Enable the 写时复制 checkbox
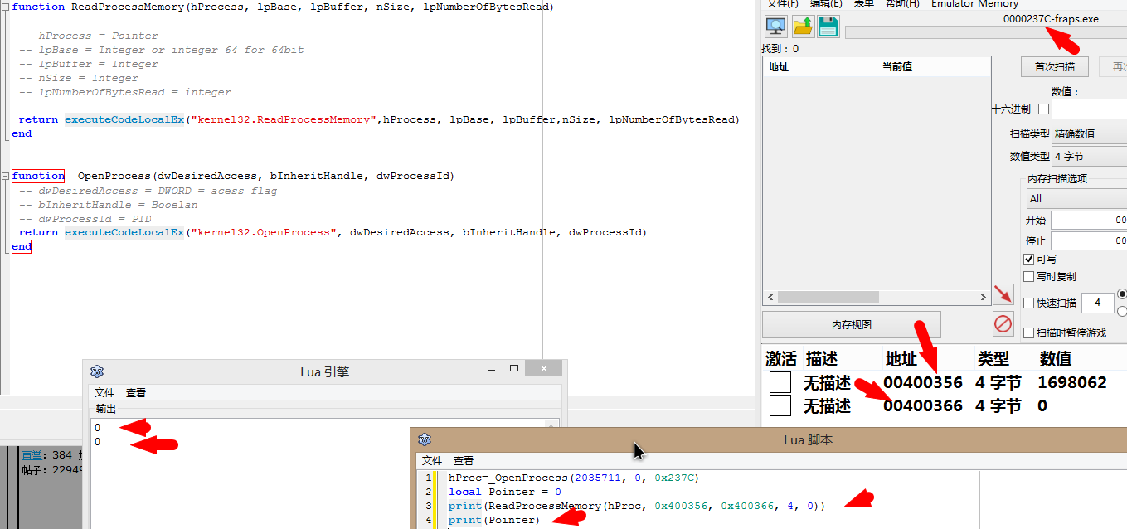The height and width of the screenshot is (529, 1127). (1029, 277)
